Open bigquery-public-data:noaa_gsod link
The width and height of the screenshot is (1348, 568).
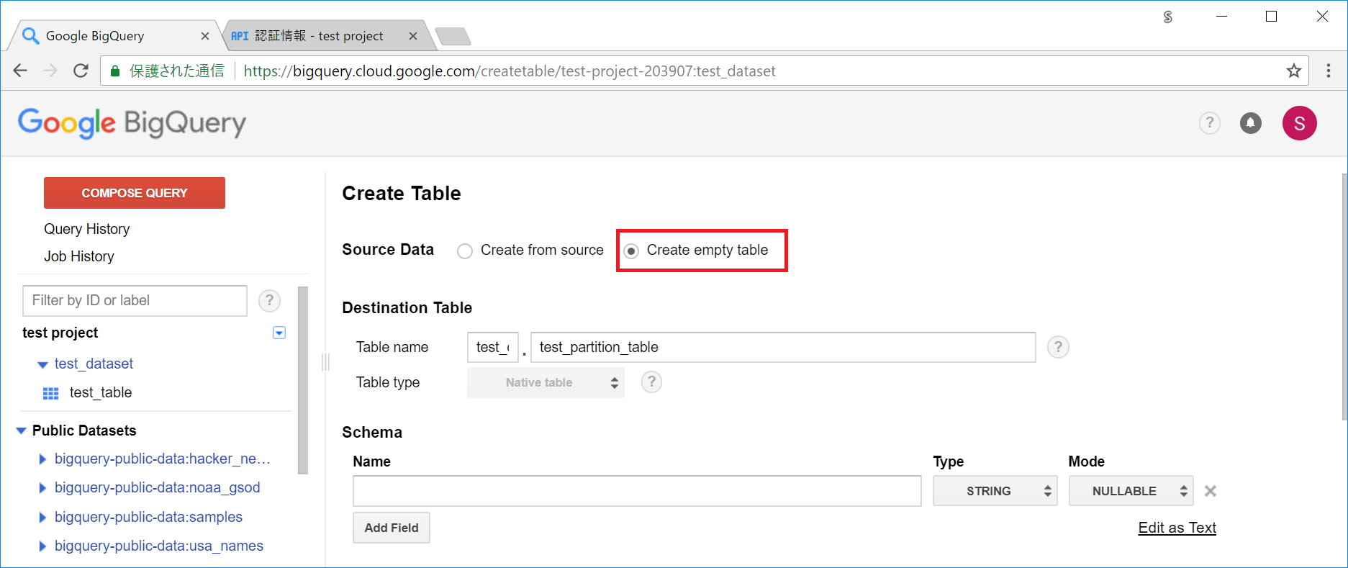click(157, 487)
